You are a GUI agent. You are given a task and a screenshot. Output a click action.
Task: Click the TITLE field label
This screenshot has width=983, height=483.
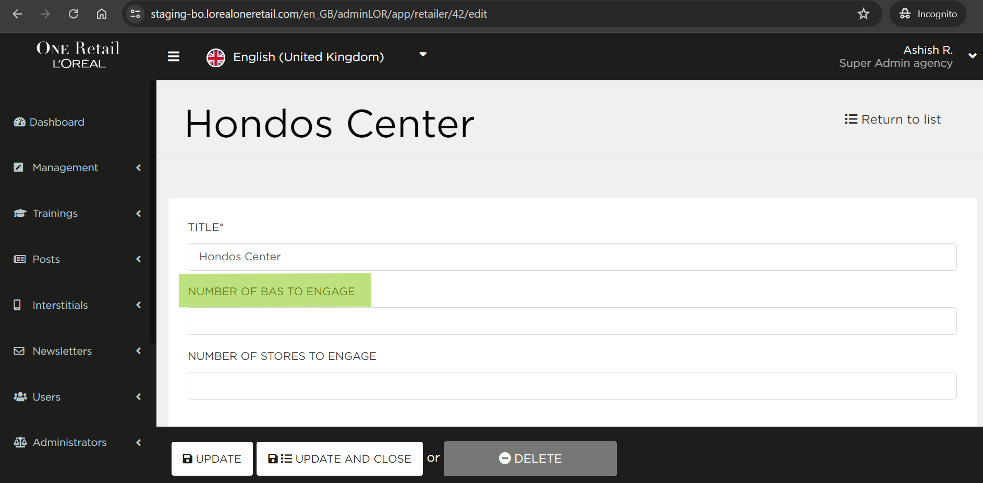(205, 227)
